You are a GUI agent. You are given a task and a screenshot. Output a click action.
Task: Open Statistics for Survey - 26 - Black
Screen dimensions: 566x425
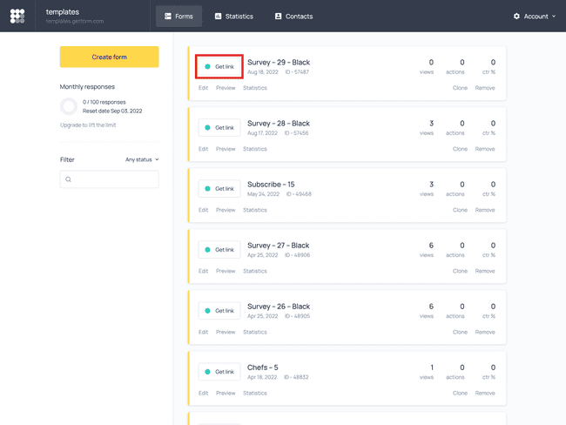click(255, 332)
